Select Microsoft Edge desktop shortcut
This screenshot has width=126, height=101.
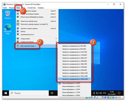point(8,29)
